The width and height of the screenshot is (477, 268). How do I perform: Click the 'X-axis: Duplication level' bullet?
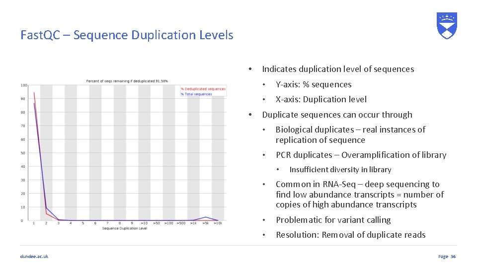coord(321,99)
